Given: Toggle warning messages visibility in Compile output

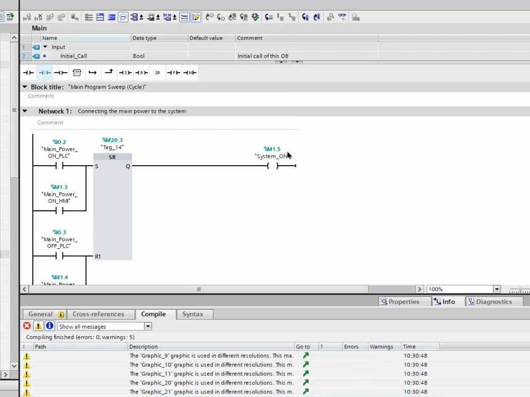Looking at the screenshot, I should click(x=38, y=326).
